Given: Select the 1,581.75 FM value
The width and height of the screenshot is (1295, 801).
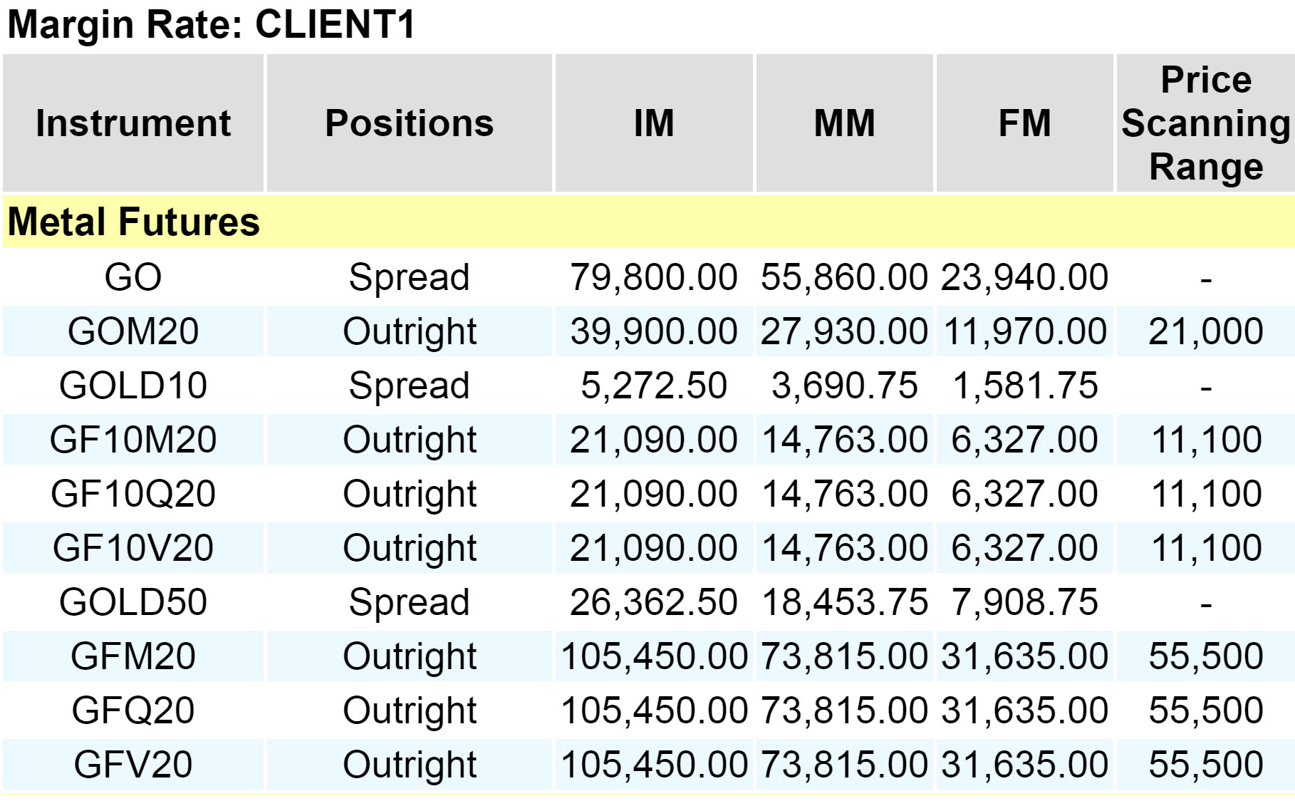Looking at the screenshot, I should click(x=1024, y=386).
